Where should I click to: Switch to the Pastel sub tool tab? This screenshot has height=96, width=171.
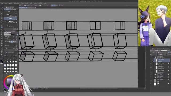click(x=14, y=9)
